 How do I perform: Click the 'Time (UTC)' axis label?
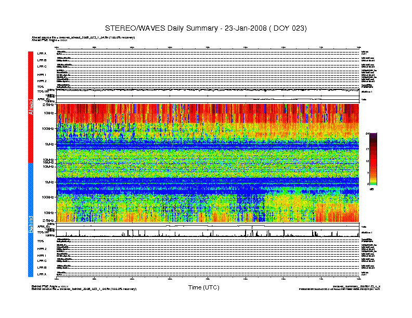203,287
